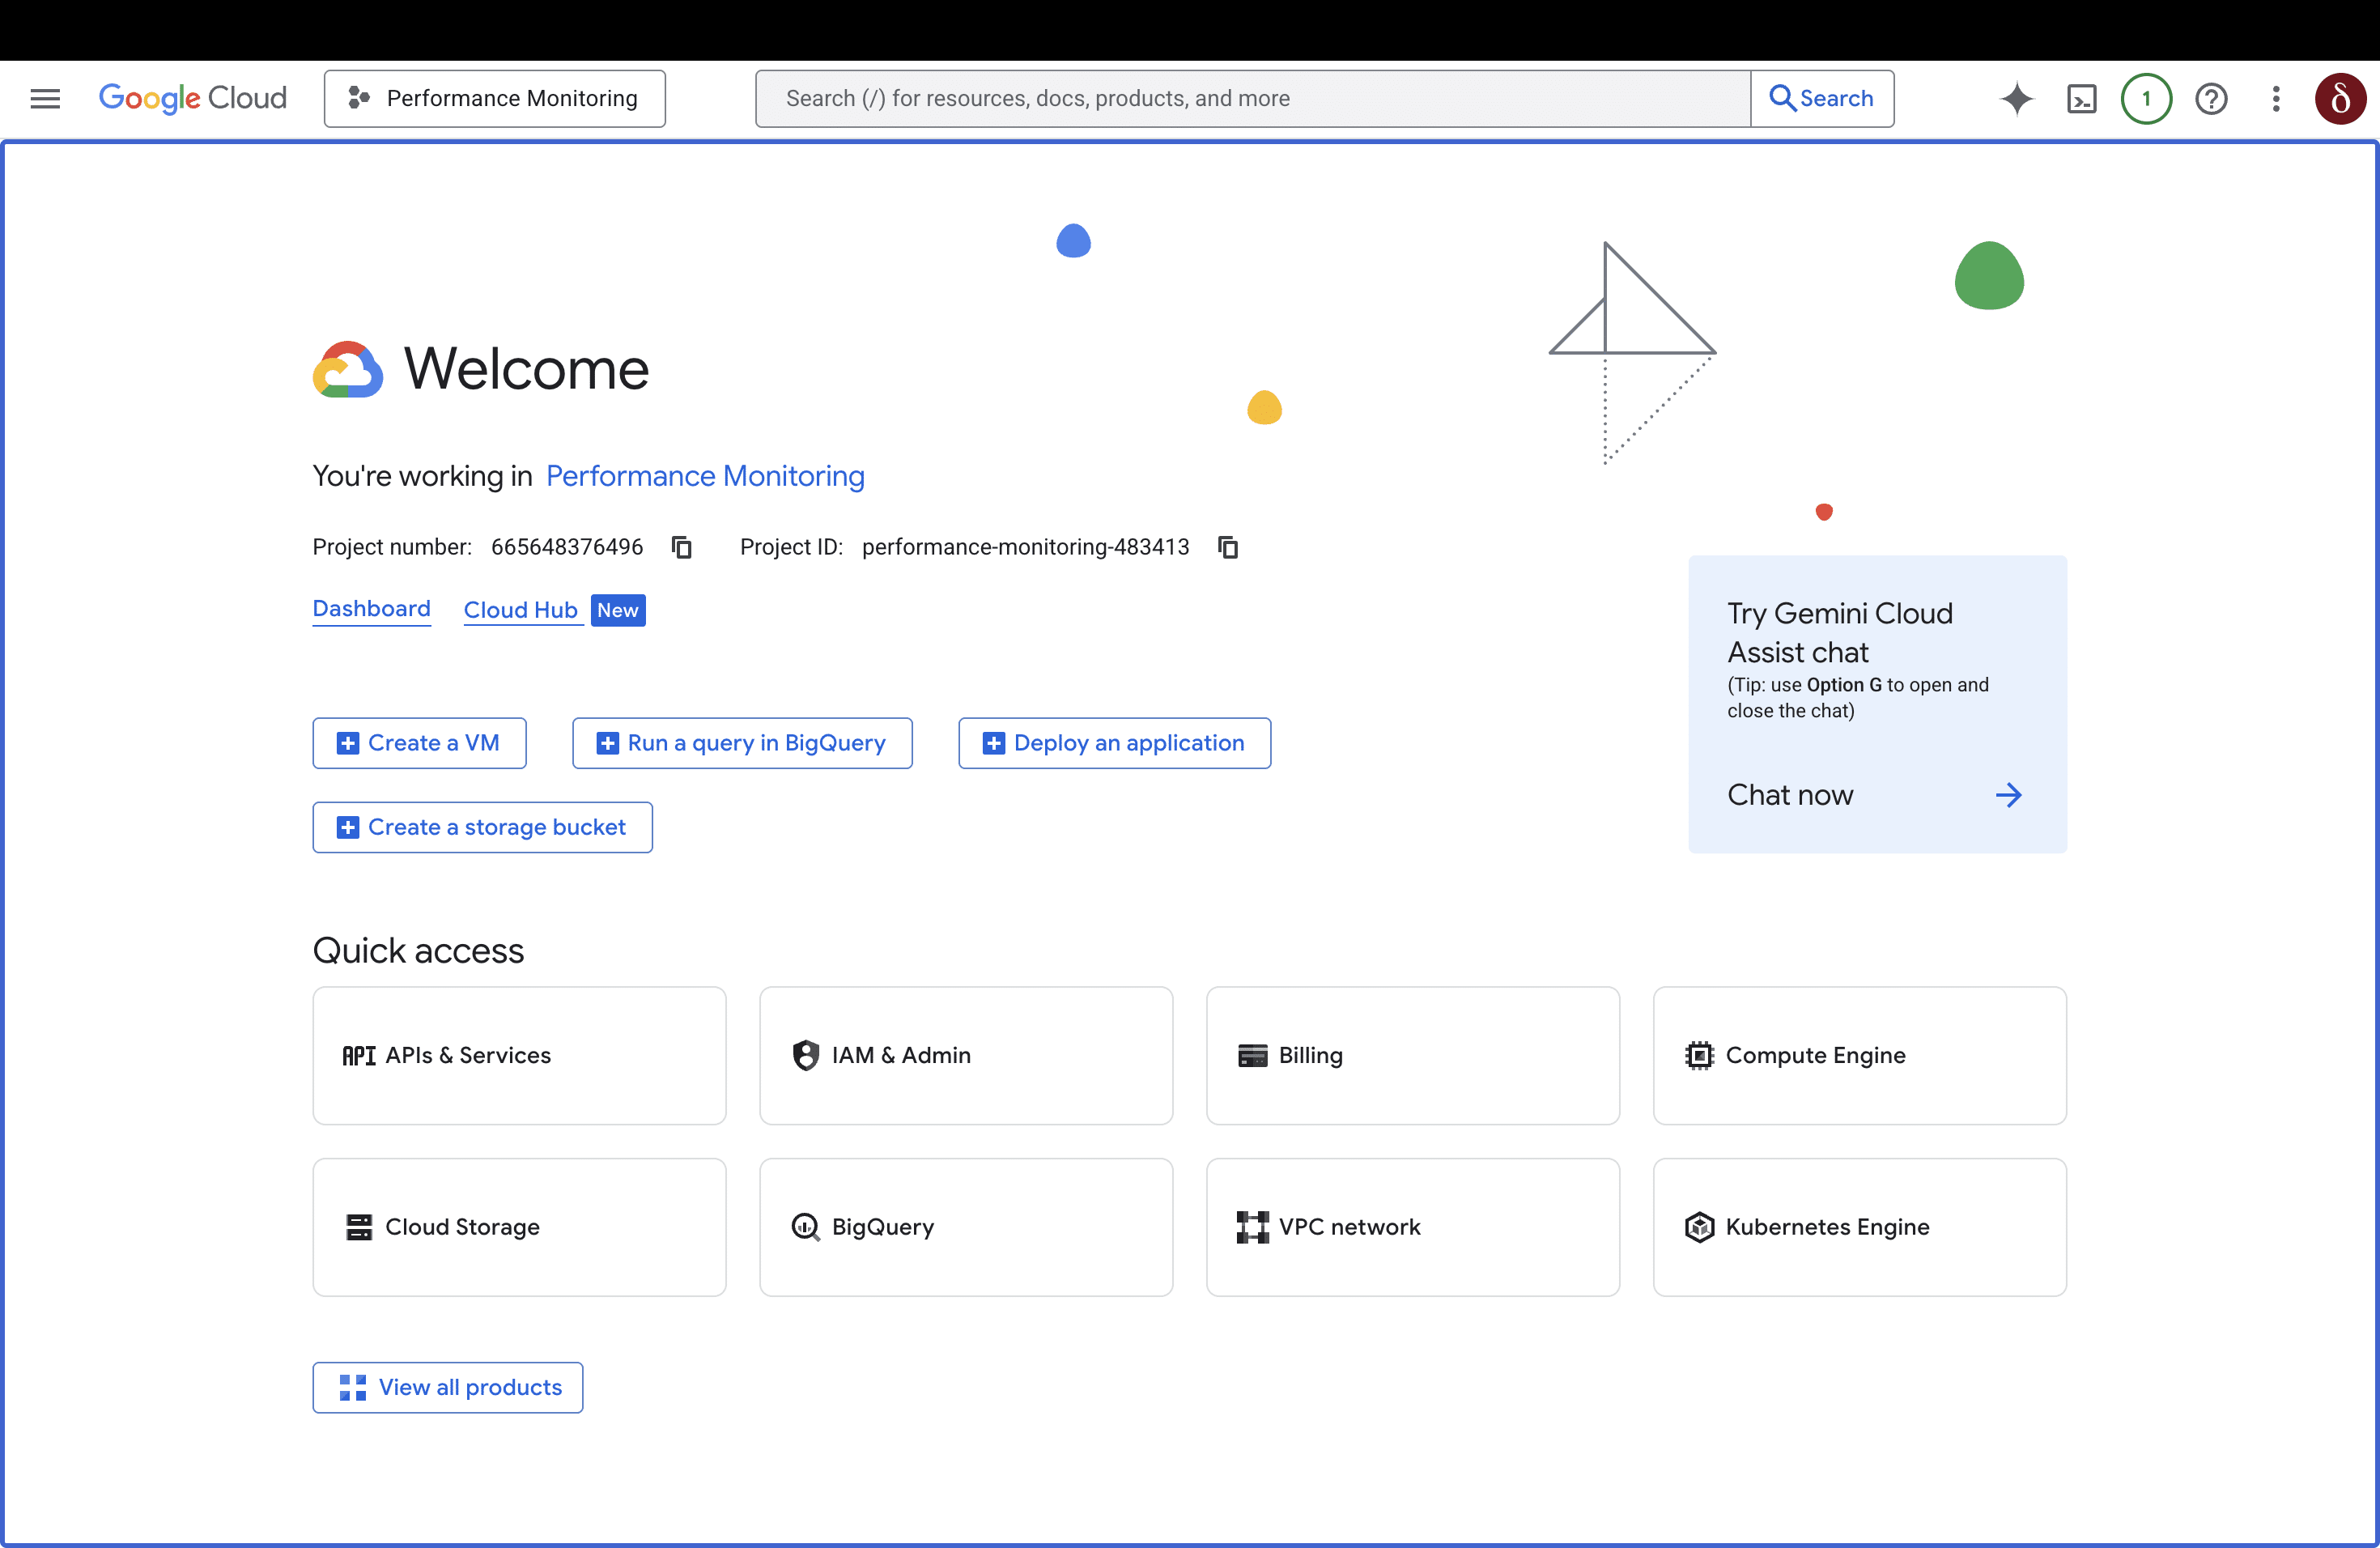This screenshot has height=1548, width=2380.
Task: Activate the Cloud Shell terminal icon
Action: coord(2081,98)
